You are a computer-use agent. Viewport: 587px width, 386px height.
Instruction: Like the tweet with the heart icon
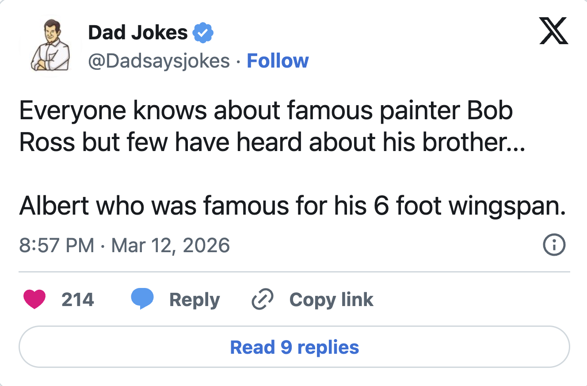coord(34,300)
